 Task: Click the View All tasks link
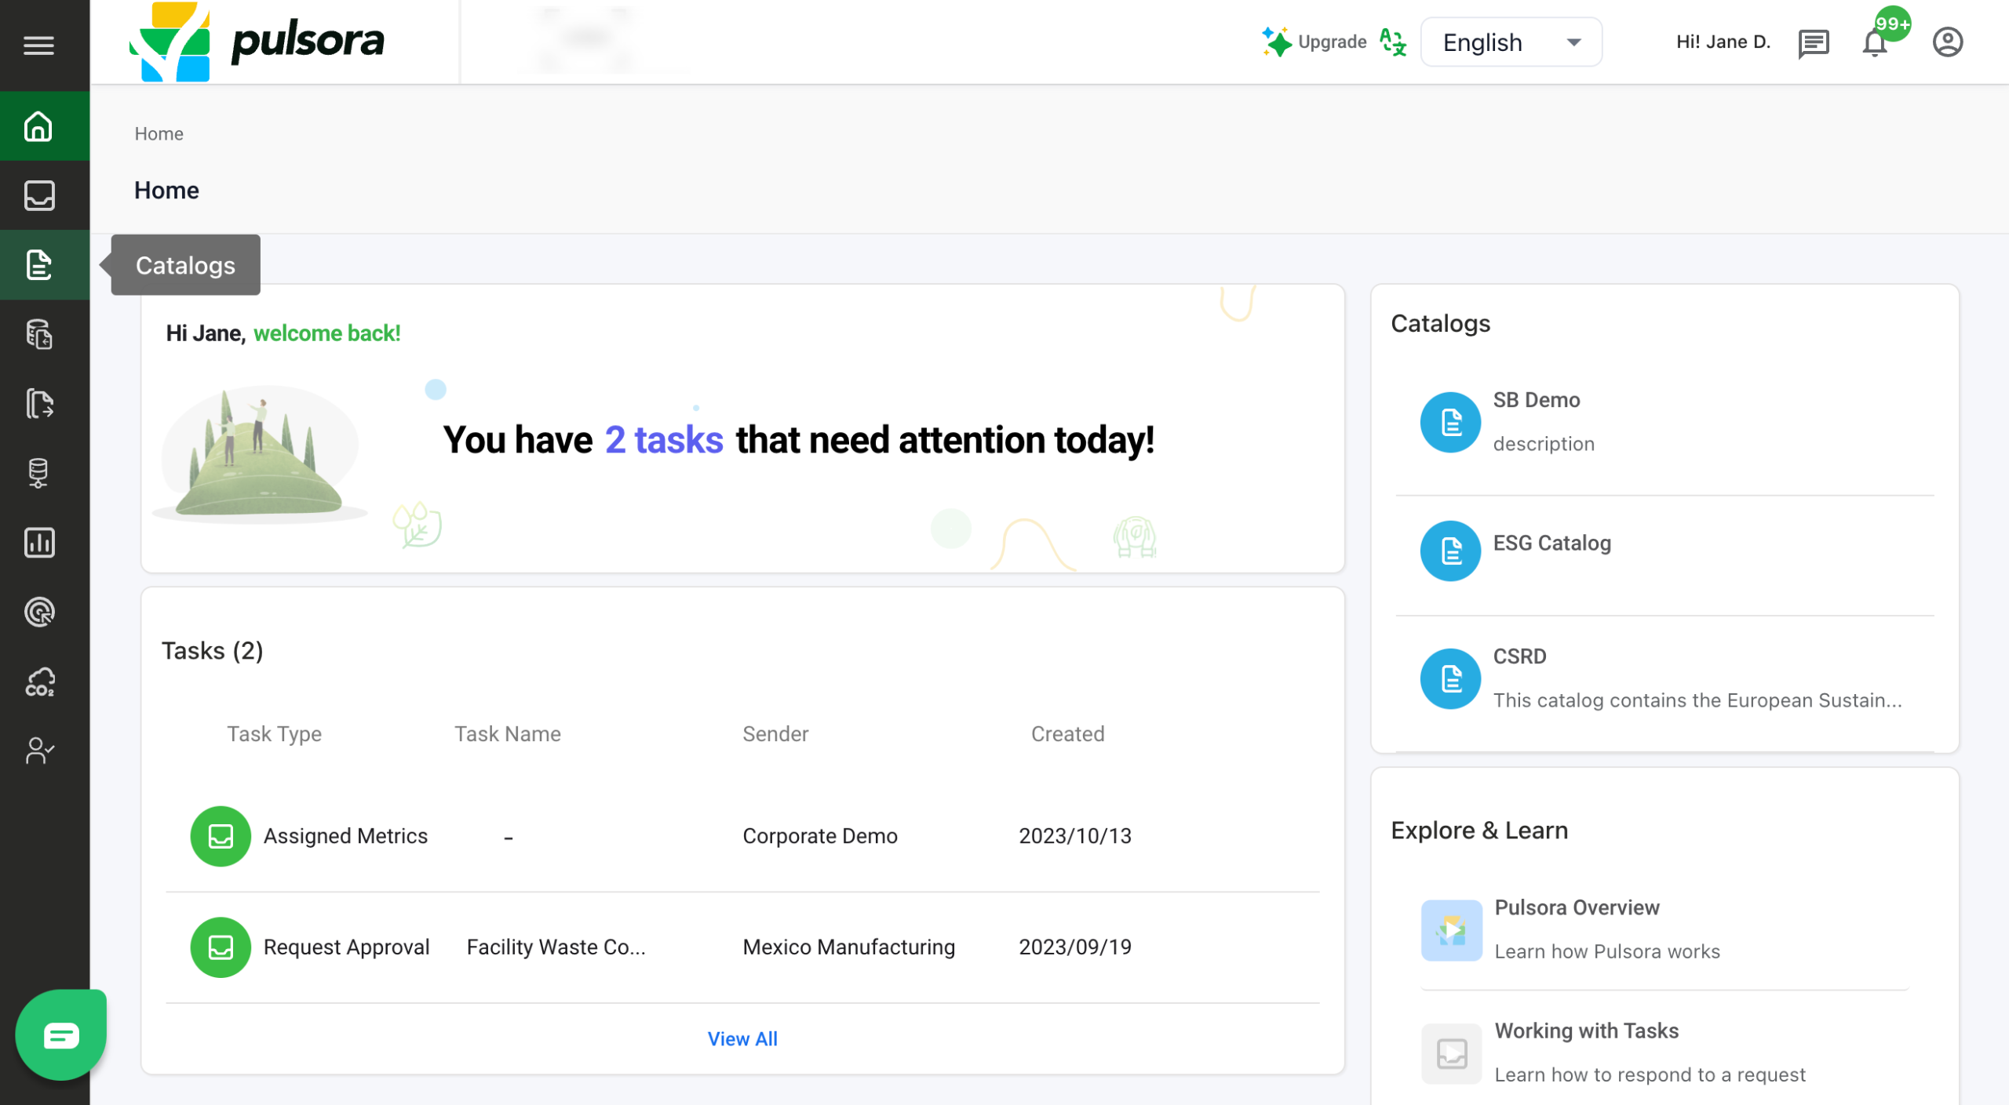point(742,1038)
